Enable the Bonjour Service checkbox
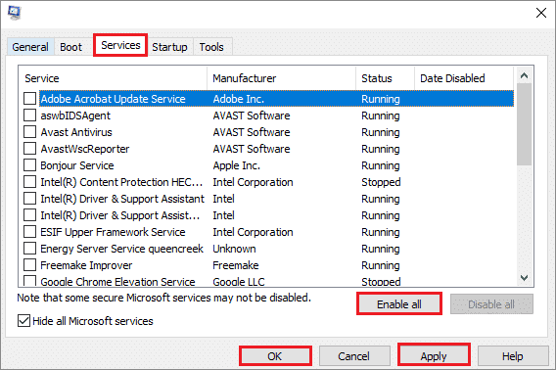The image size is (556, 370). [29, 165]
